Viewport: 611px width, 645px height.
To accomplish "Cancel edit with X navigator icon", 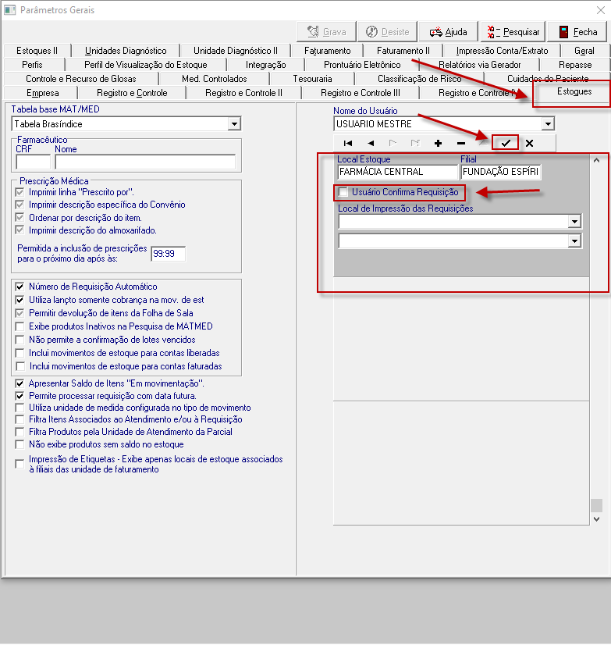I will click(x=530, y=143).
